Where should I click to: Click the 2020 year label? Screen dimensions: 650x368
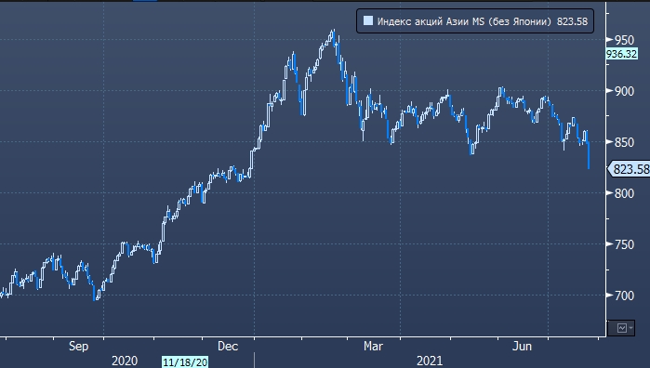[125, 361]
